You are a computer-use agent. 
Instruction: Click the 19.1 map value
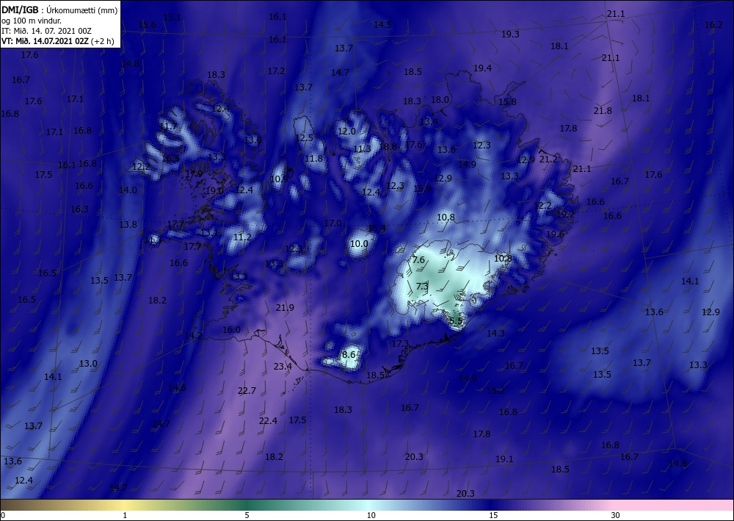(x=505, y=459)
